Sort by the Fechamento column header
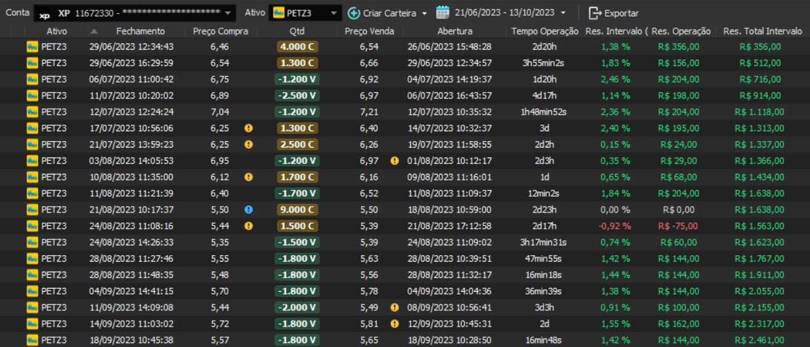The height and width of the screenshot is (347, 810). (x=140, y=31)
